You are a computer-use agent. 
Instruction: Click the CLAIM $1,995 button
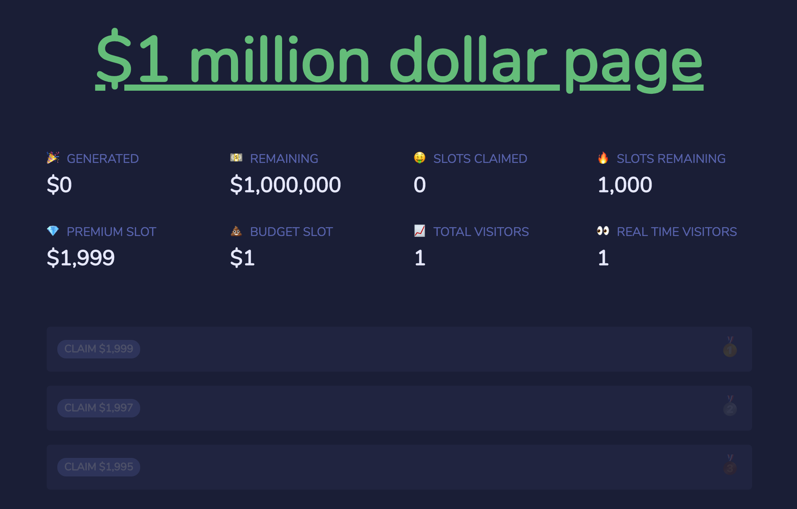pos(99,467)
